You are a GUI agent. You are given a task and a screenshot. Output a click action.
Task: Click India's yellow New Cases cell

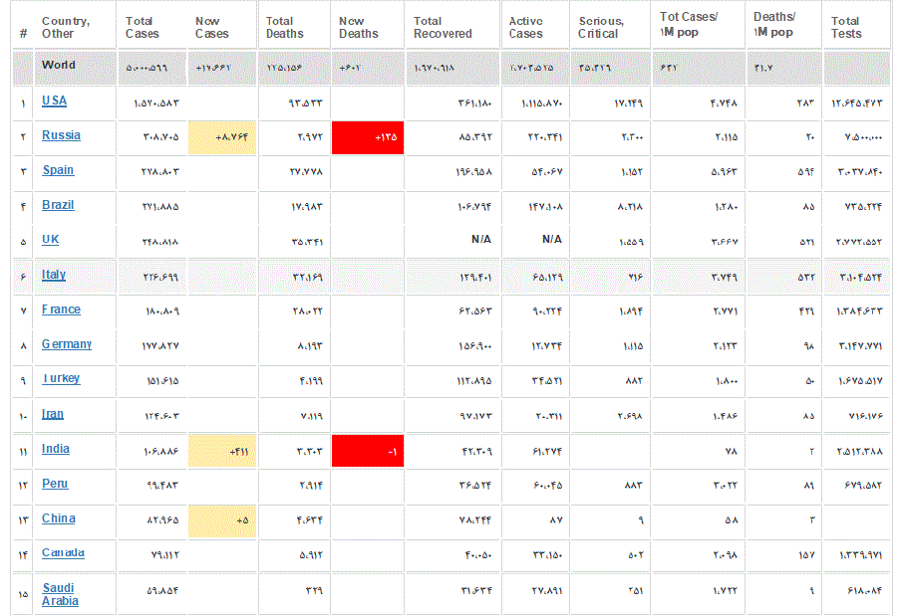[x=222, y=451]
